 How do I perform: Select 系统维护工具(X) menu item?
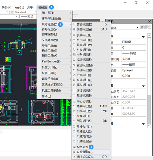(x=54, y=85)
